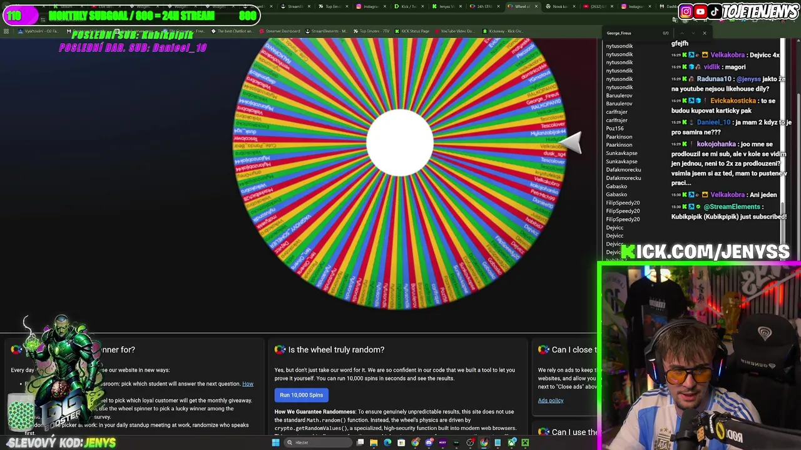This screenshot has height=450, width=801.
Task: Switch to the Jenyss browser tab
Action: pos(447,6)
